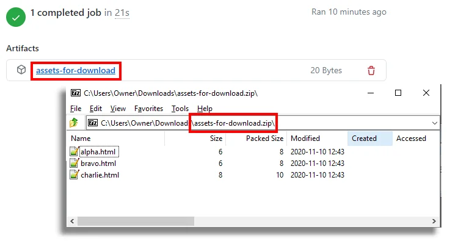Open the Tools menu in 7-Zip
Screen dimensions: 458x241
point(180,109)
